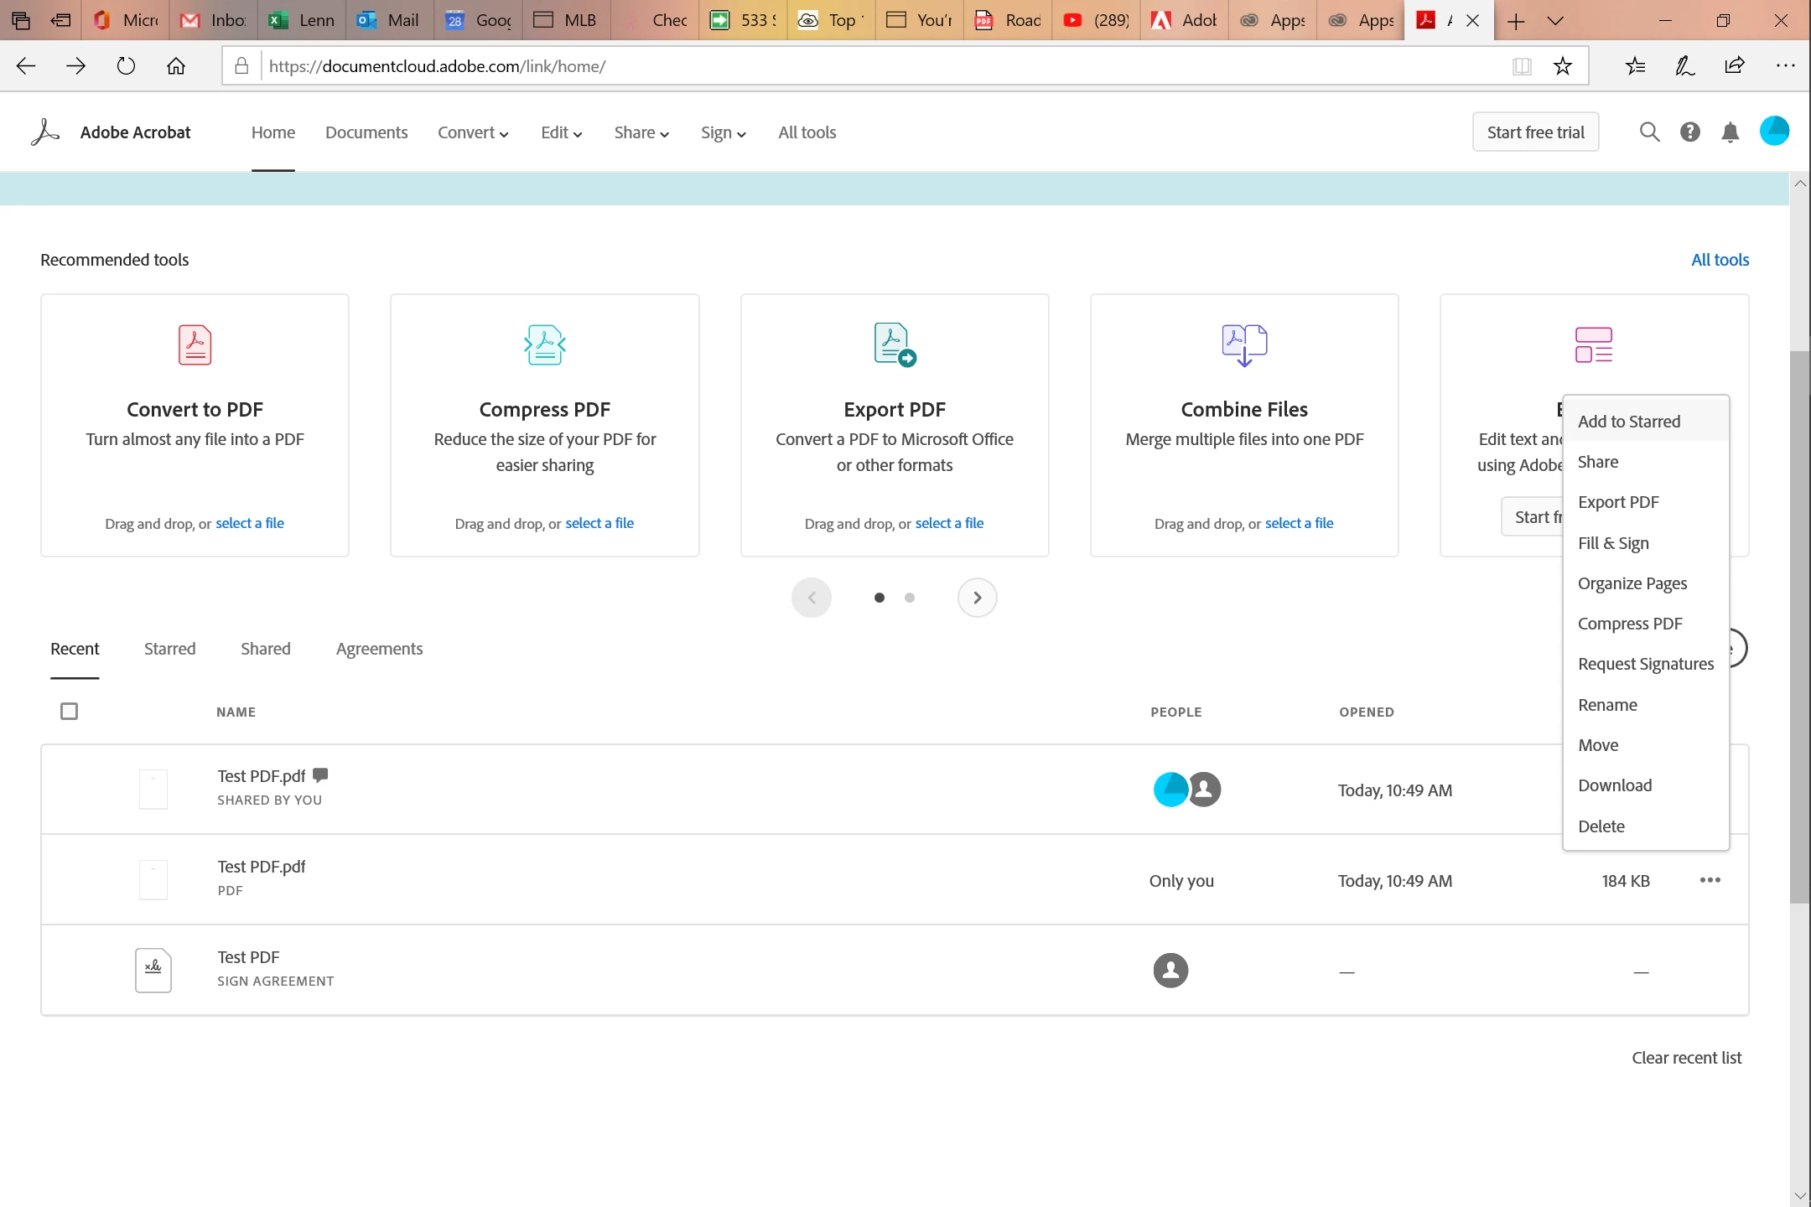The image size is (1811, 1207).
Task: Click the Start free trial button
Action: [1535, 132]
